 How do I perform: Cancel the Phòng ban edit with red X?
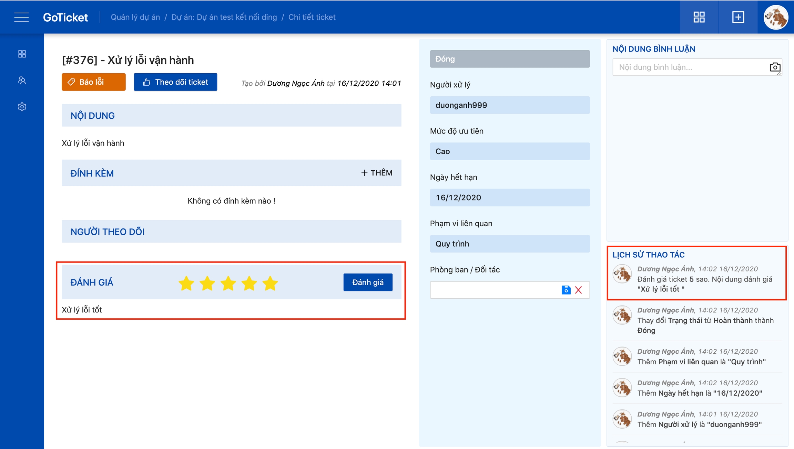click(x=579, y=290)
